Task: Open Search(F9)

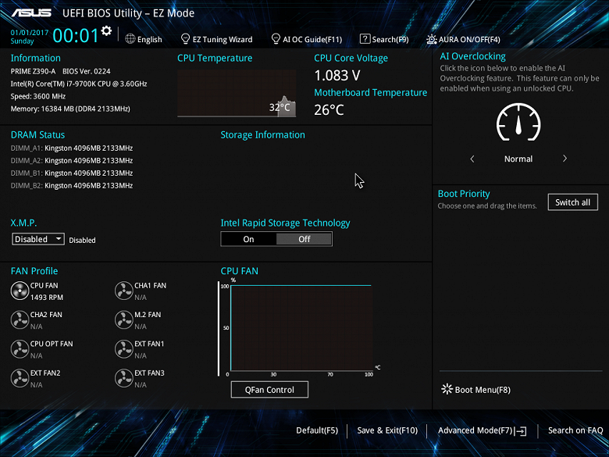Action: [x=390, y=39]
